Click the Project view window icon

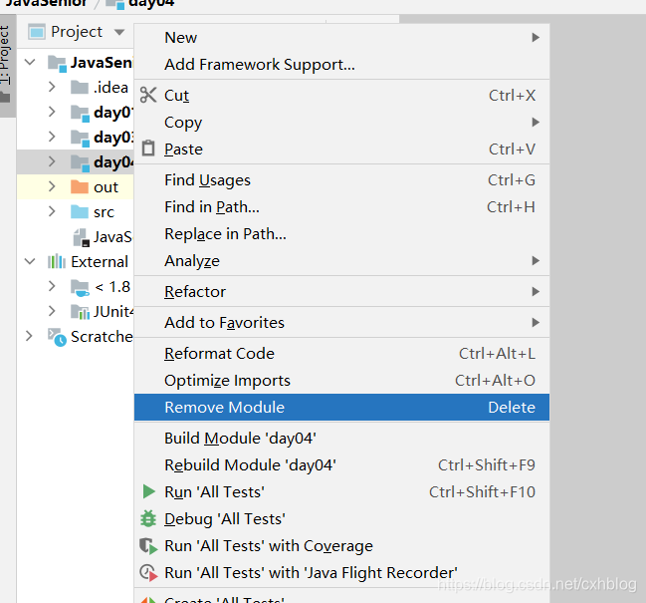pyautogui.click(x=36, y=32)
